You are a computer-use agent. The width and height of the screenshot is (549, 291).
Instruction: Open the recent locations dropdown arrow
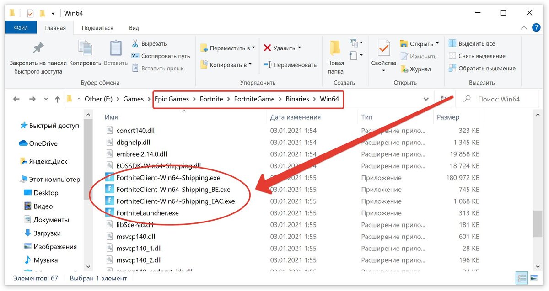(46, 99)
